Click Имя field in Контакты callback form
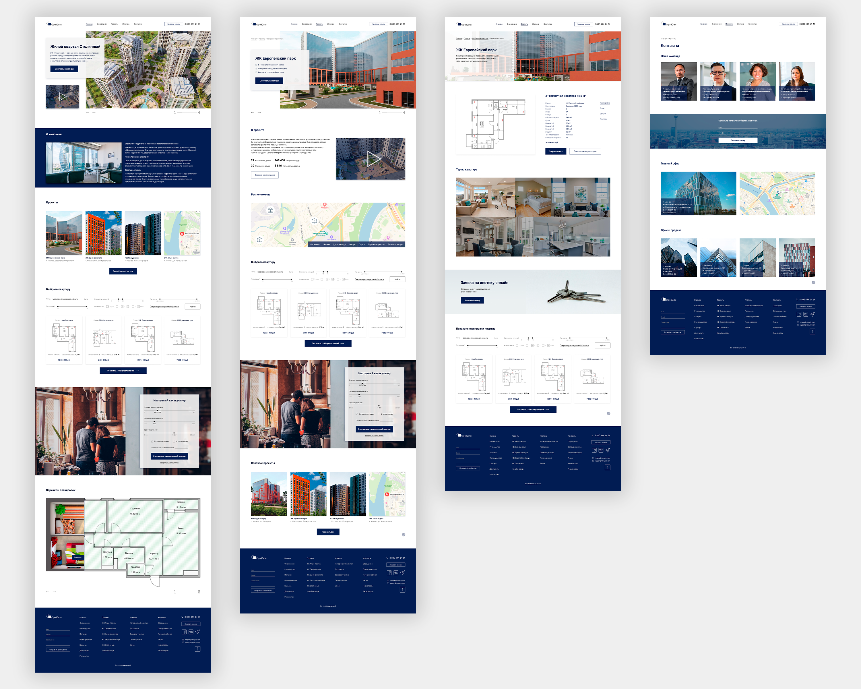Image resolution: width=861 pixels, height=689 pixels. (x=738, y=127)
